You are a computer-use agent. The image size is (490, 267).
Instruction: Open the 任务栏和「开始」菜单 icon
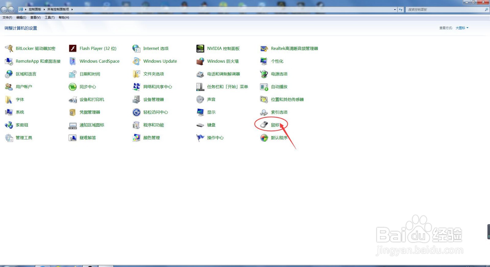point(200,87)
